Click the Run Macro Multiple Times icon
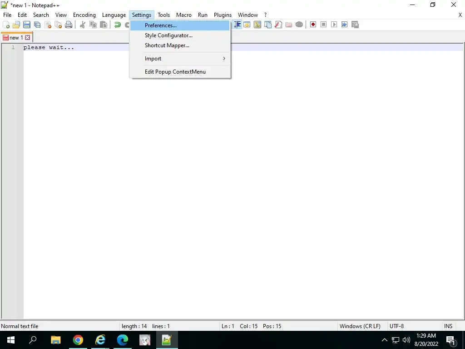The width and height of the screenshot is (465, 349). pyautogui.click(x=344, y=25)
